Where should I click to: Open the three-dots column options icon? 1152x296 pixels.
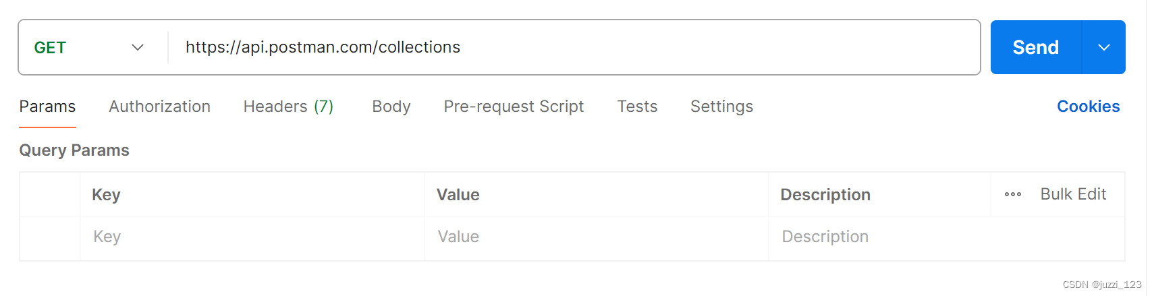pyautogui.click(x=1012, y=195)
